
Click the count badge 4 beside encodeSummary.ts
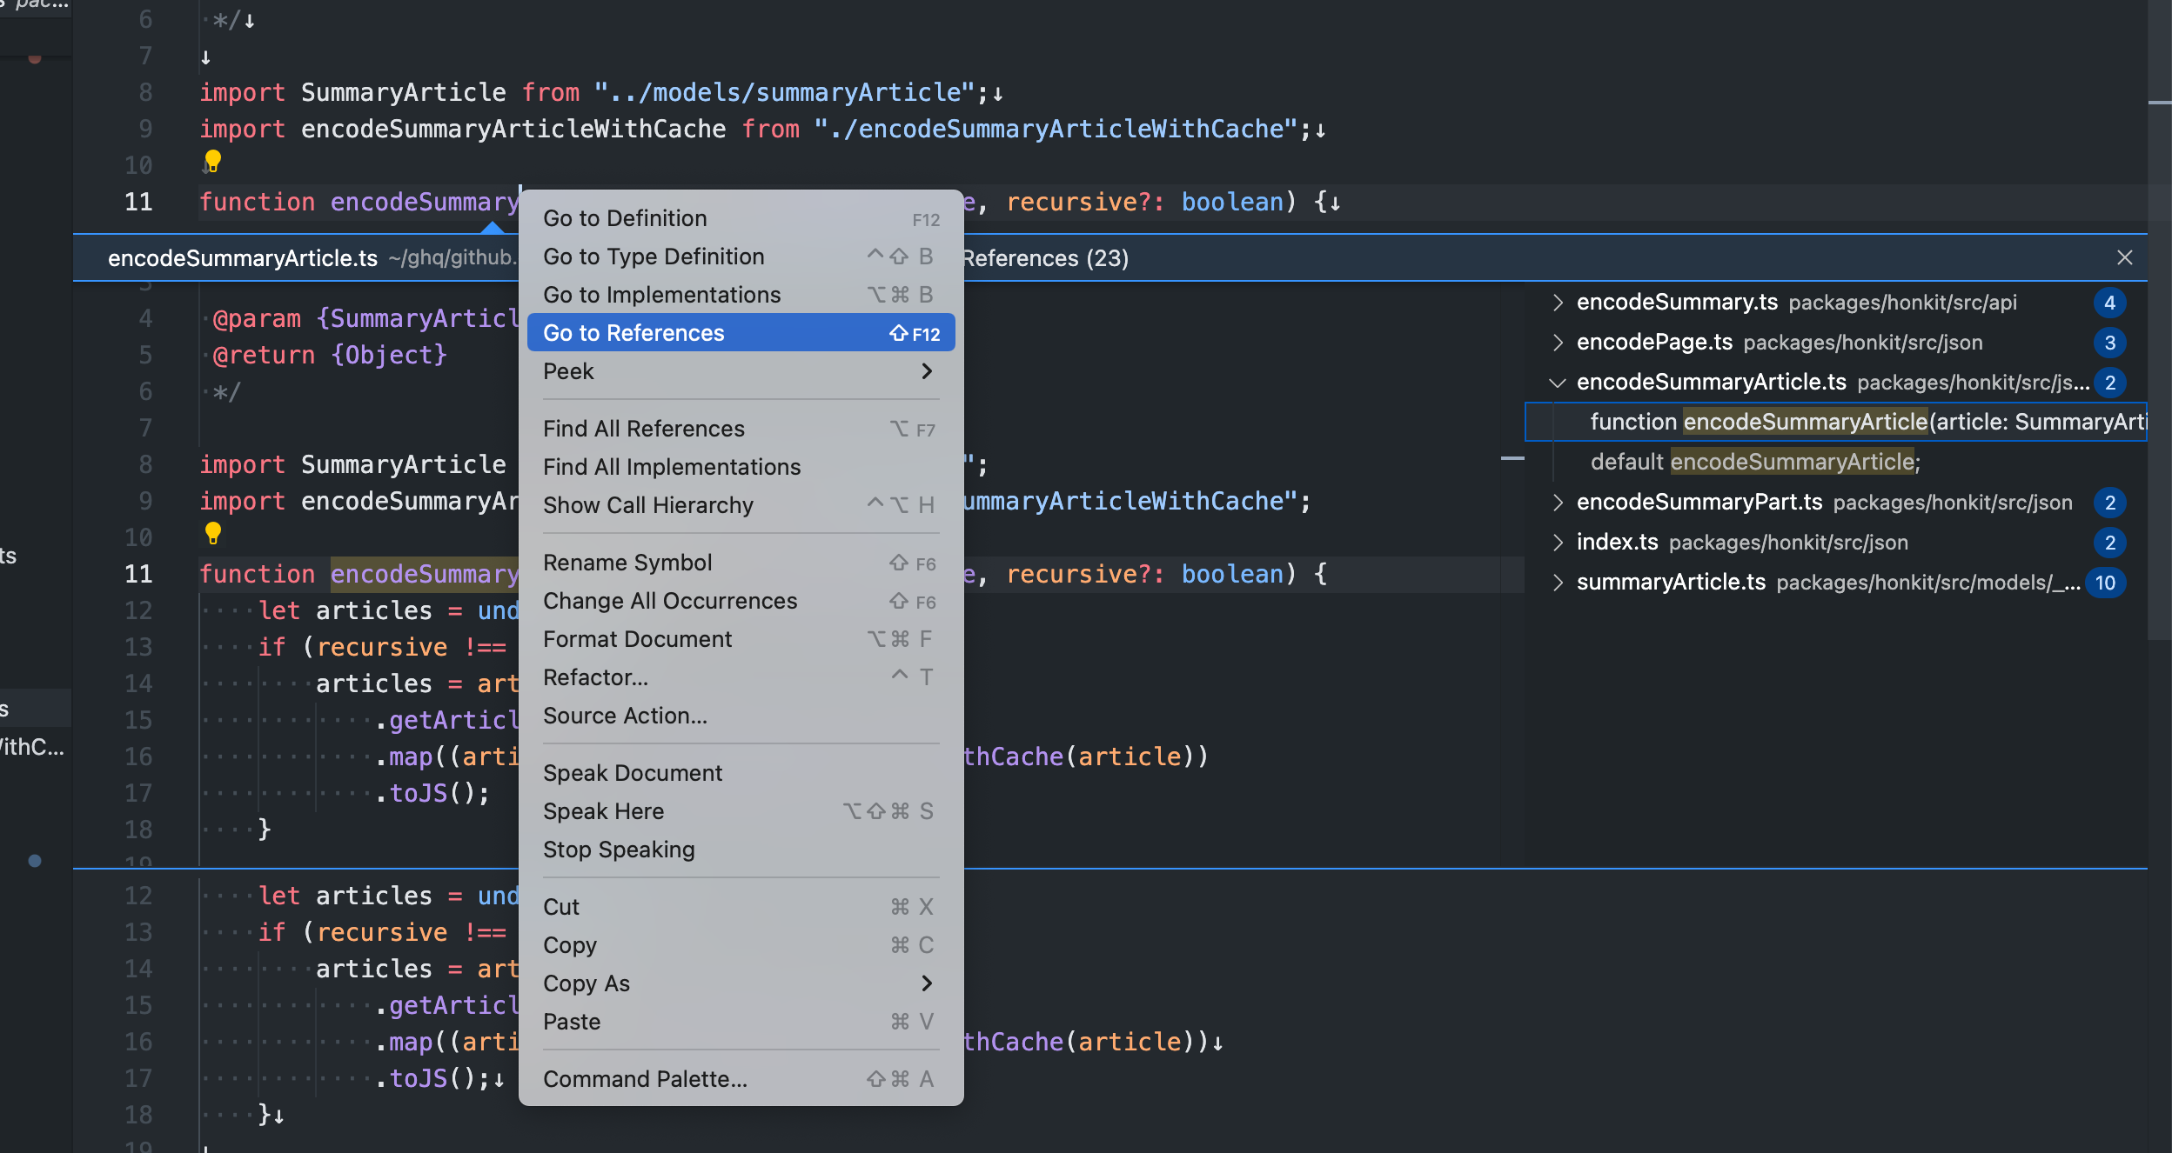pos(2109,303)
